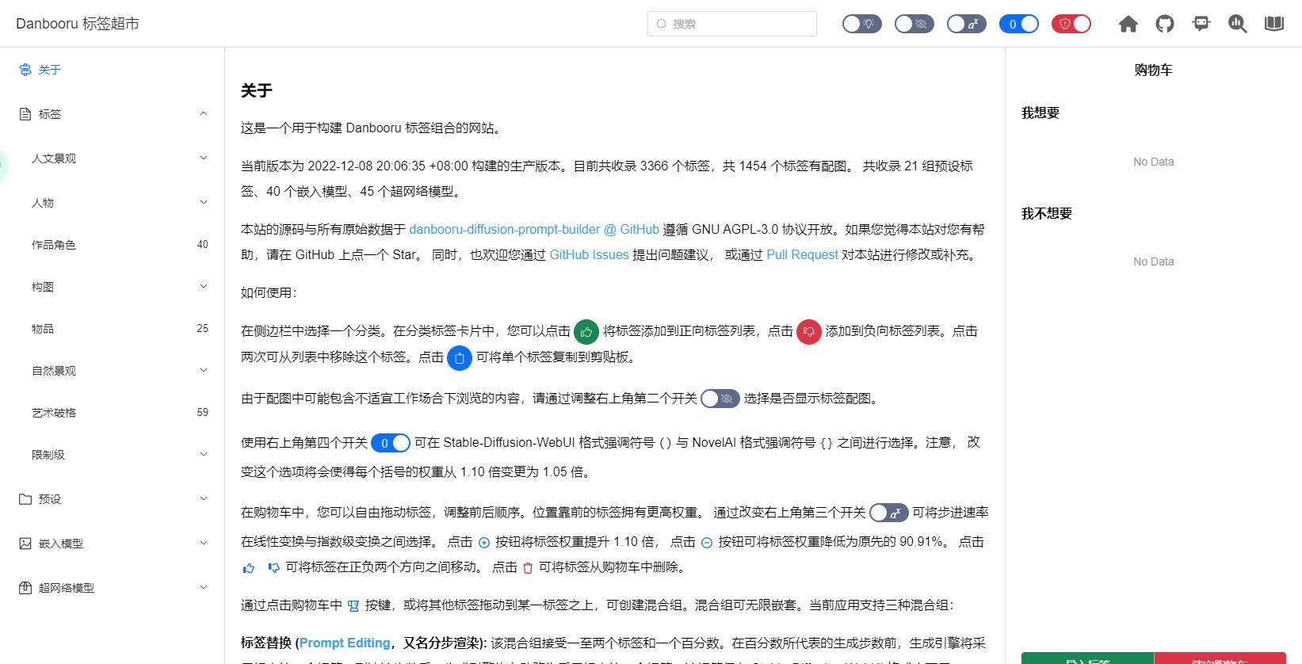Viewport: 1302px width, 664px height.
Task: Click No Data under 我不想要
Action: pyautogui.click(x=1154, y=261)
